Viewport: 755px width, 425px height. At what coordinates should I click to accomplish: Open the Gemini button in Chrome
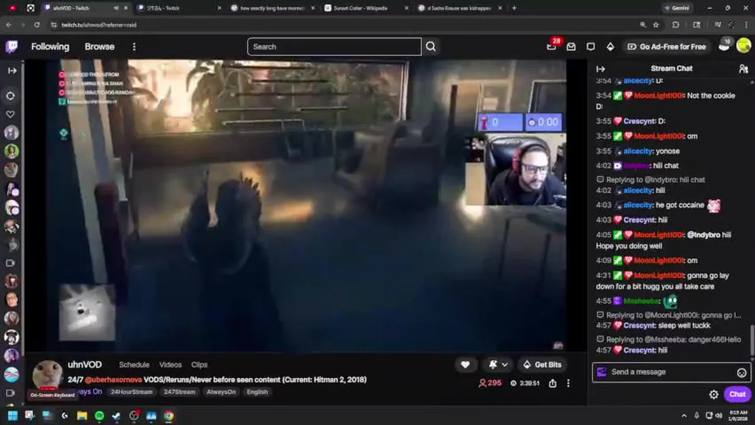tap(677, 8)
